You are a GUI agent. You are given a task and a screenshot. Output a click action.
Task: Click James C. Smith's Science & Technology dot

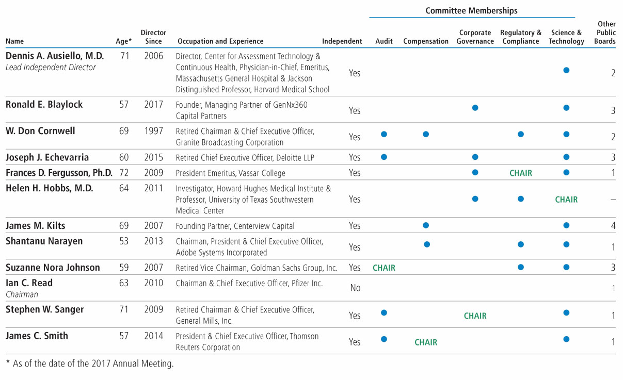pyautogui.click(x=566, y=339)
